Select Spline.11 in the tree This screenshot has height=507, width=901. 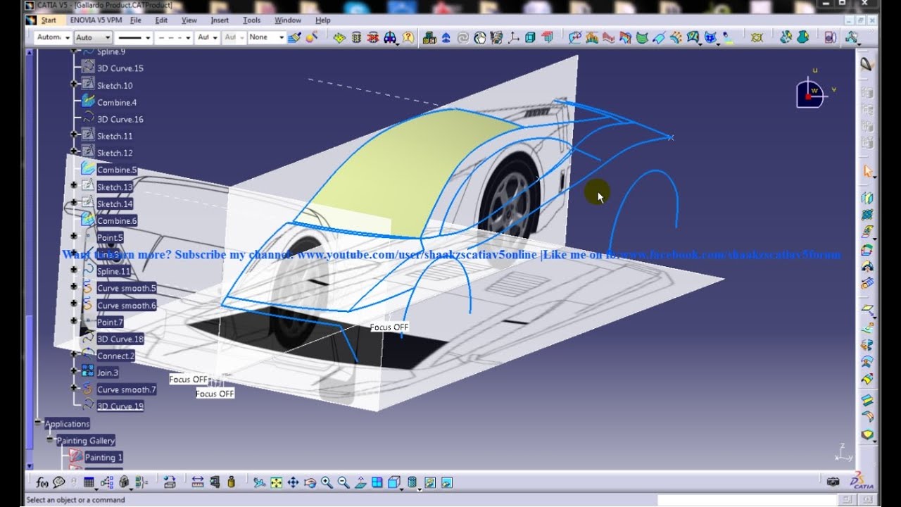tap(113, 271)
